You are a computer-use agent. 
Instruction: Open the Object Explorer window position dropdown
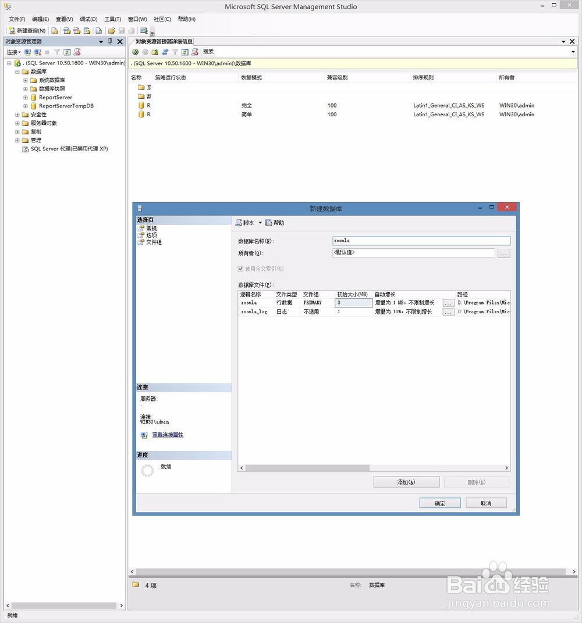pyautogui.click(x=101, y=41)
